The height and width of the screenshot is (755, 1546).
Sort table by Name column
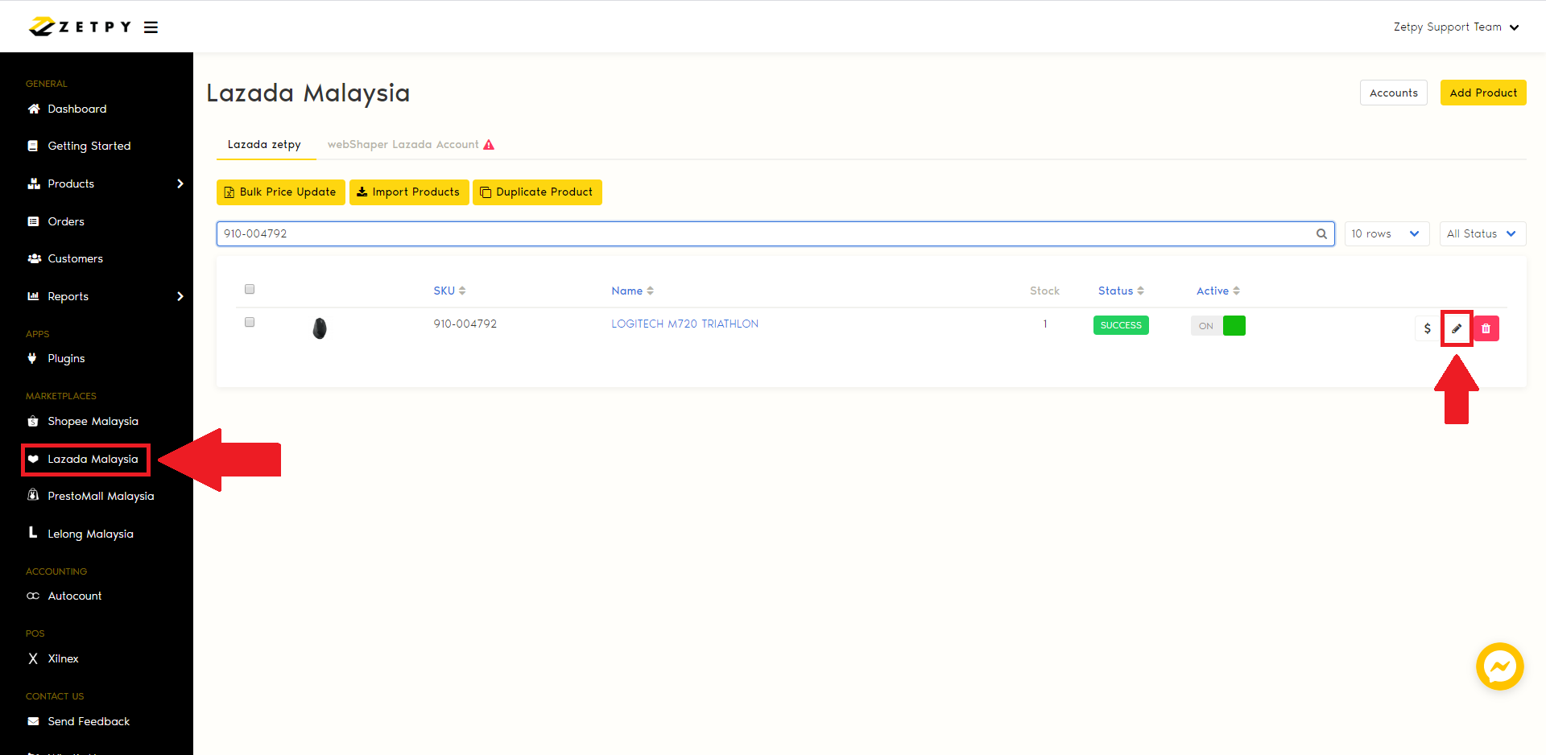632,291
